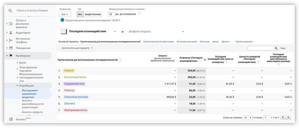Click the attribution model bar-chart icon
This screenshot has width=299, height=128.
pos(64,32)
